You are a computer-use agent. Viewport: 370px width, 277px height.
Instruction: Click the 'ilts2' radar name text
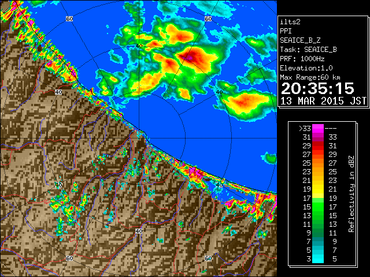pos(290,22)
